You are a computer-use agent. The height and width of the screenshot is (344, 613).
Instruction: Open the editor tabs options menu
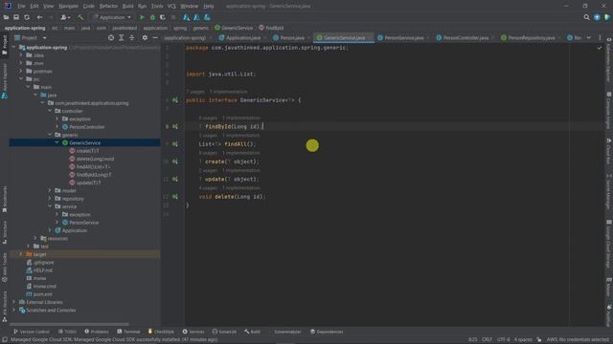600,38
